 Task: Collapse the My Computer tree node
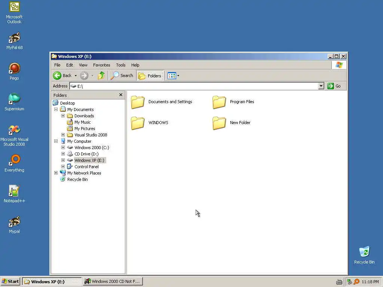[56, 141]
